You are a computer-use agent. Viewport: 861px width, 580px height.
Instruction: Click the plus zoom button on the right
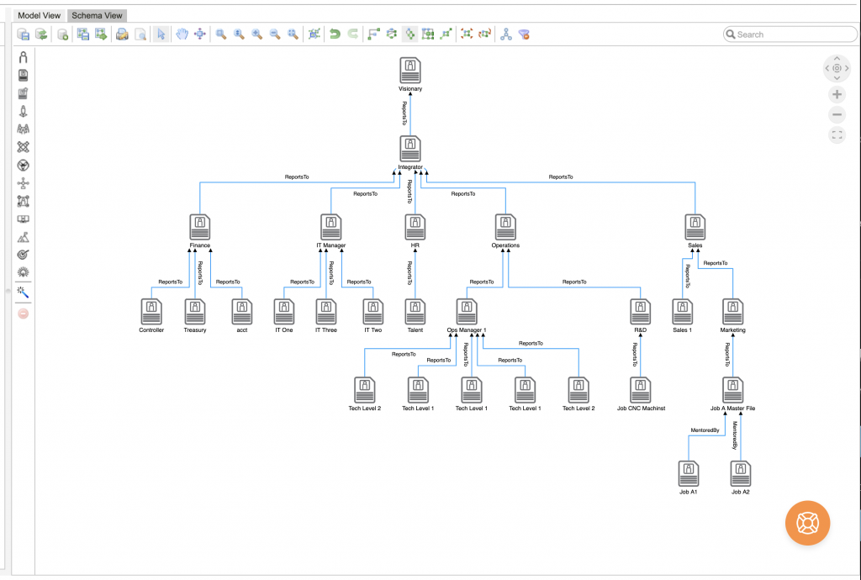837,94
